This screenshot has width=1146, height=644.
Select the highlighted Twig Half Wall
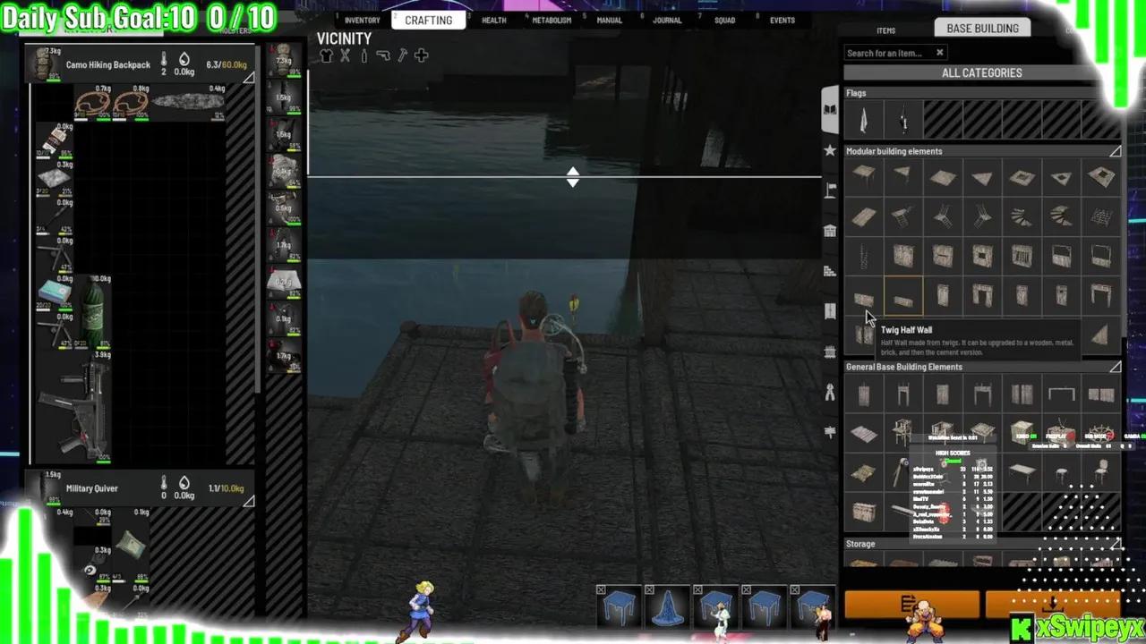coord(903,296)
